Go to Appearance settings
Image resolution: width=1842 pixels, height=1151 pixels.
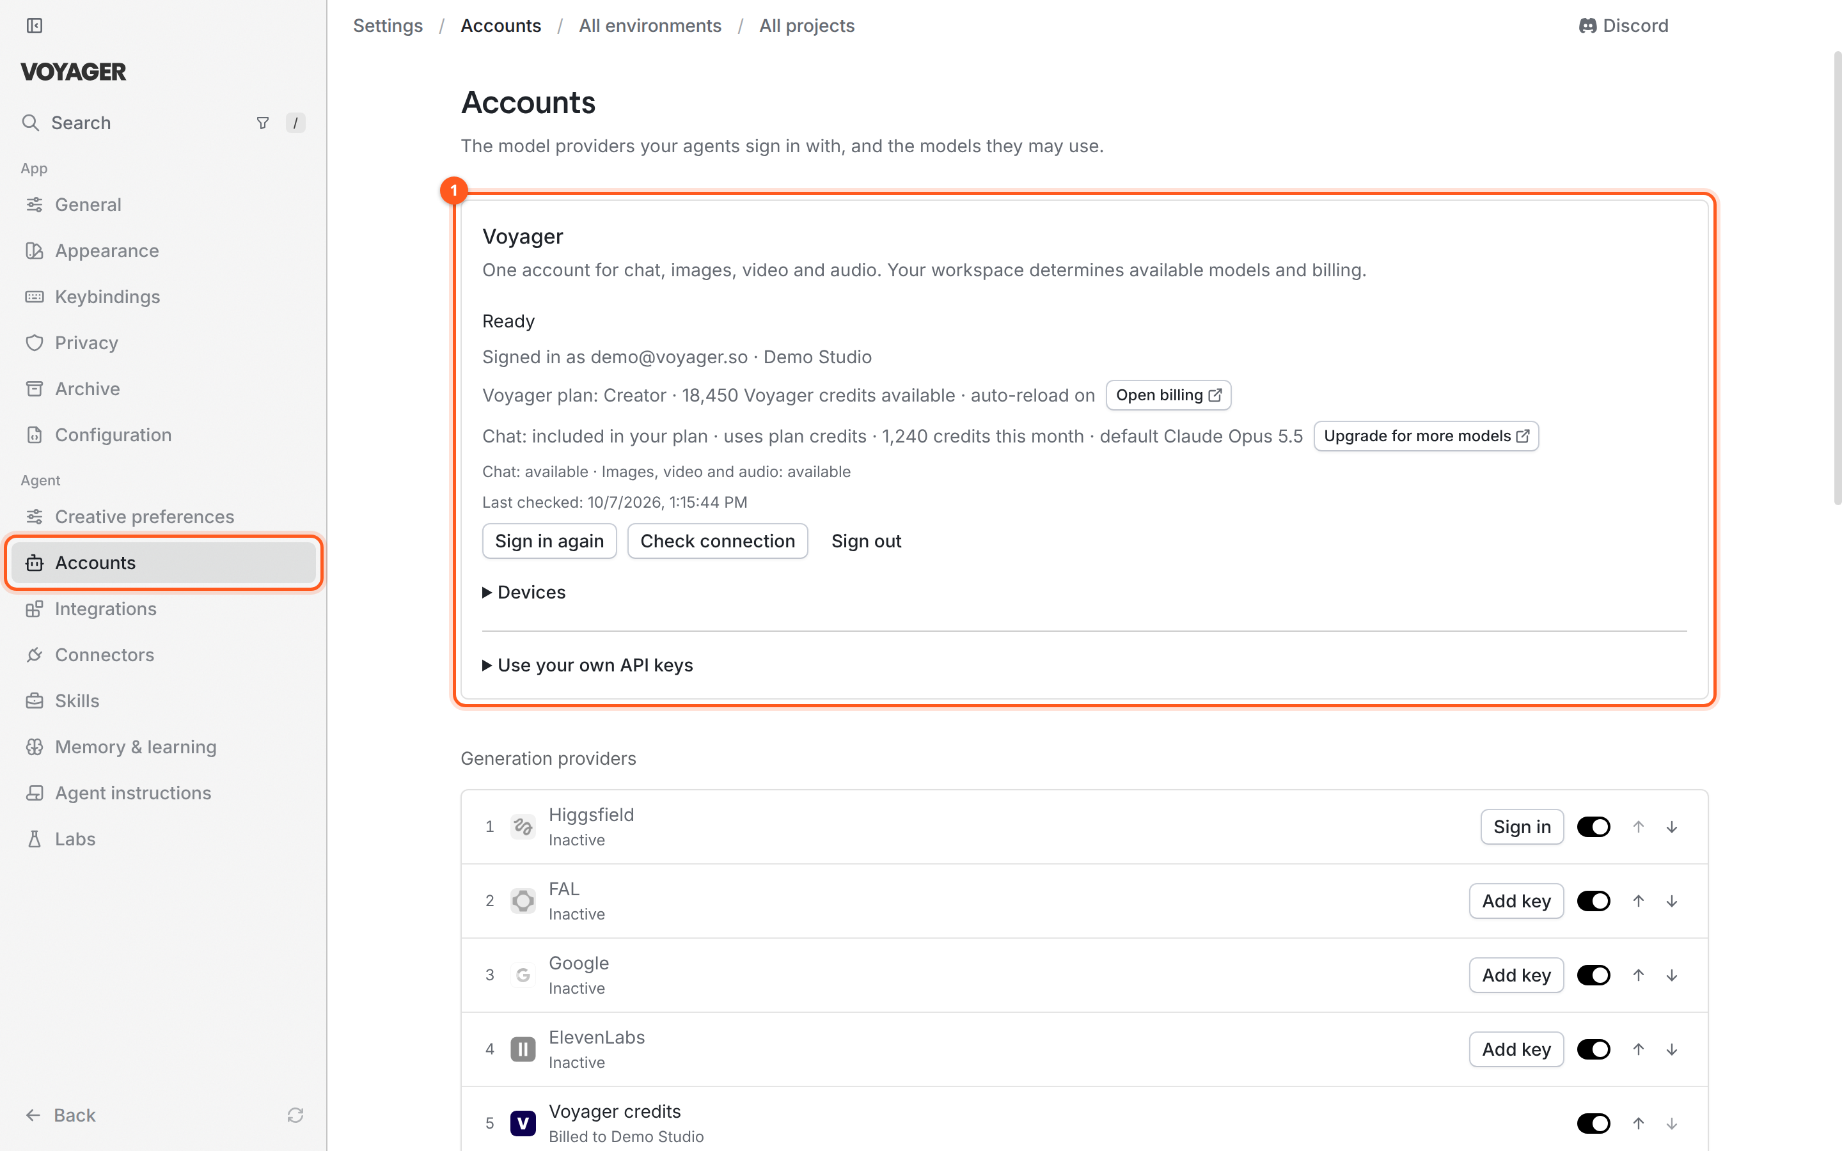point(164,251)
